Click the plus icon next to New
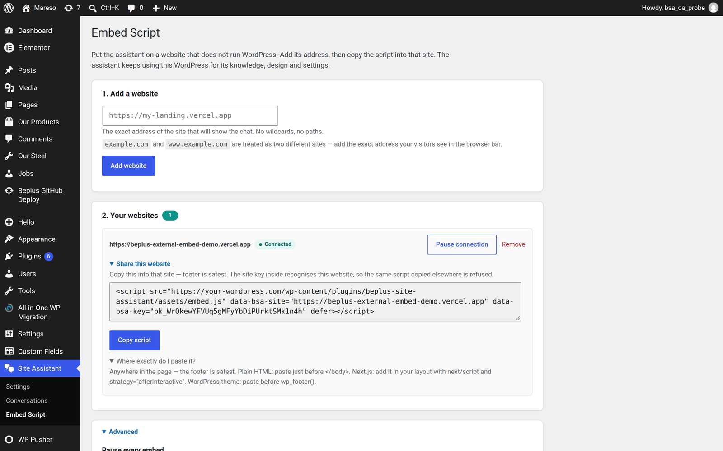723x451 pixels. coord(156,8)
